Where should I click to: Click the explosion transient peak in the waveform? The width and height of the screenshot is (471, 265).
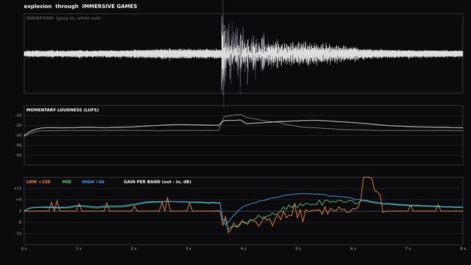tap(222, 54)
